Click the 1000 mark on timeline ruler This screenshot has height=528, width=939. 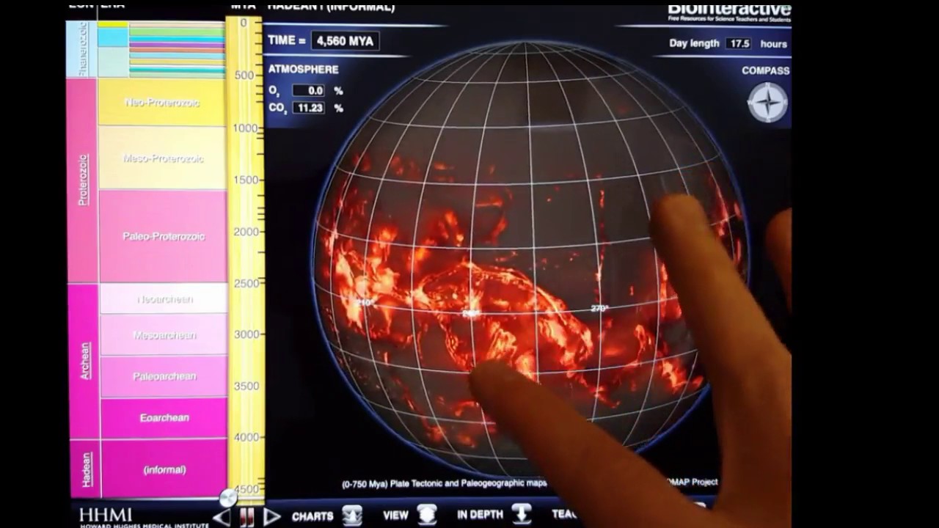coord(244,128)
